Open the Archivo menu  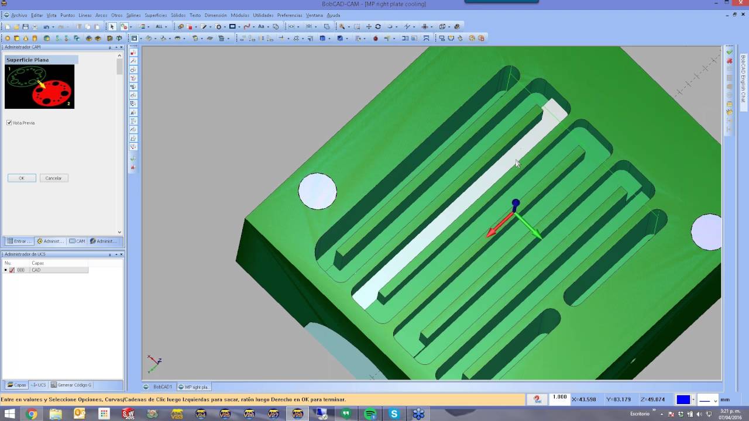coord(19,15)
